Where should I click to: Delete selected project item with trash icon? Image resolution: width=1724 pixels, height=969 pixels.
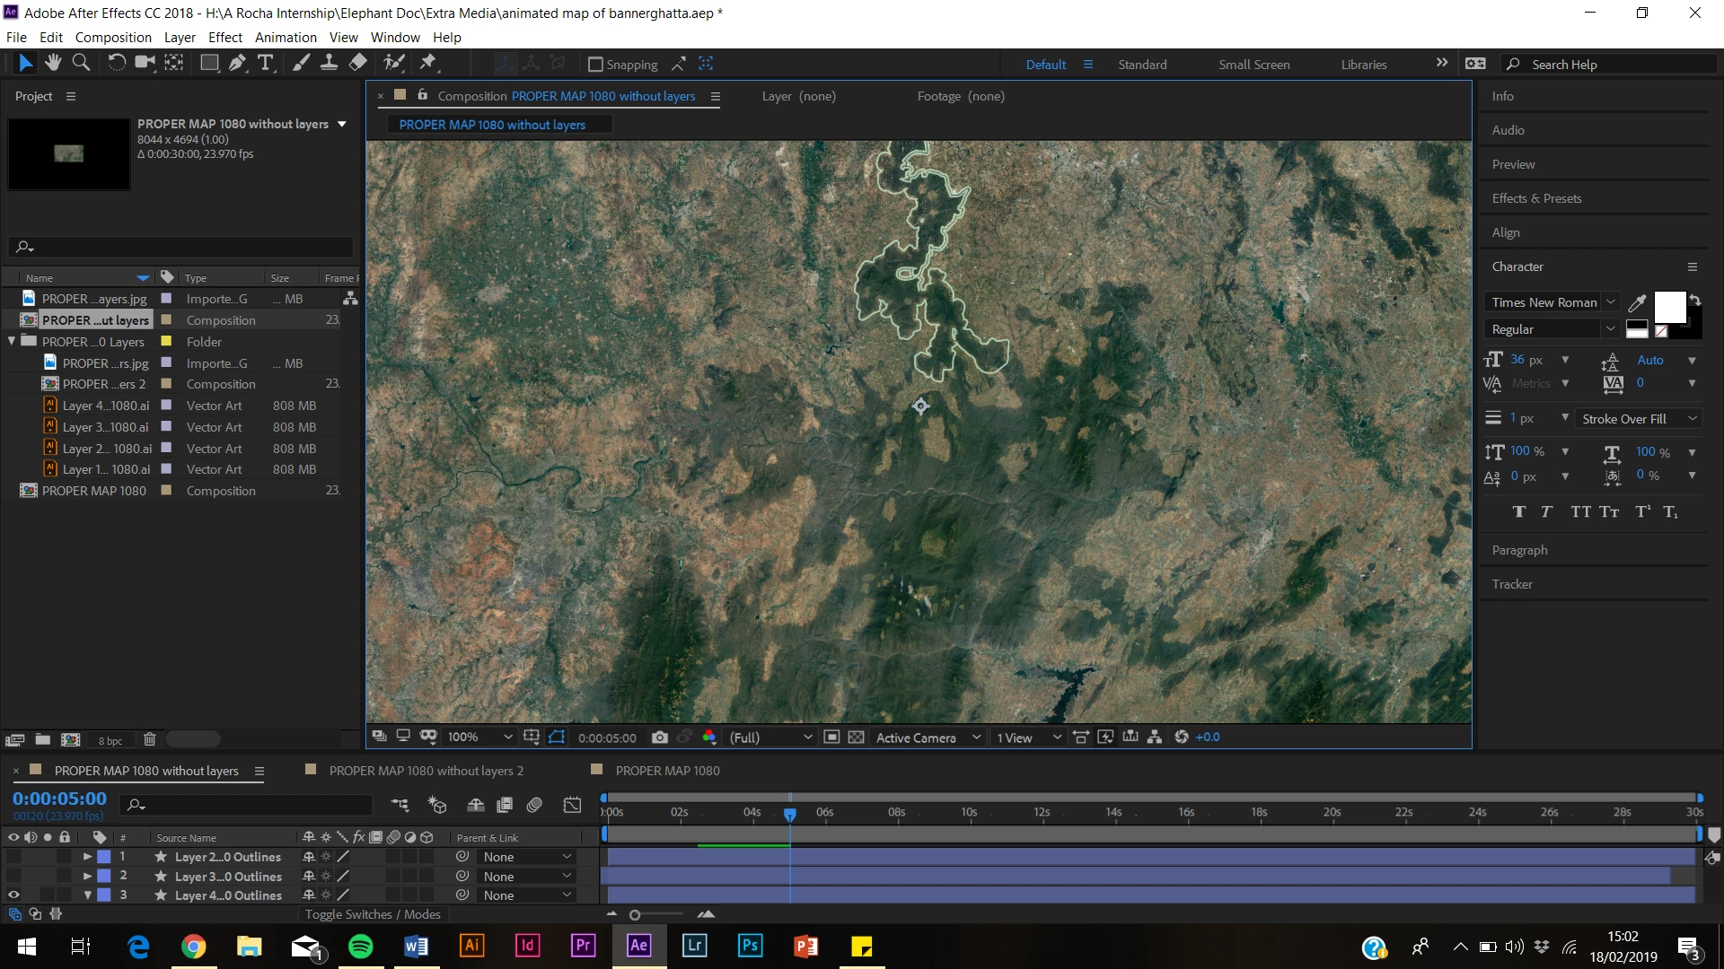click(x=150, y=739)
